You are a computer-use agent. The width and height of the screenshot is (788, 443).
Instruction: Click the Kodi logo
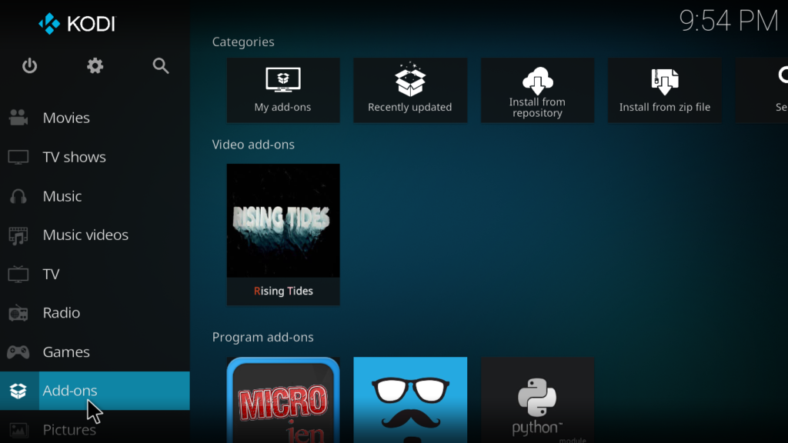point(77,24)
